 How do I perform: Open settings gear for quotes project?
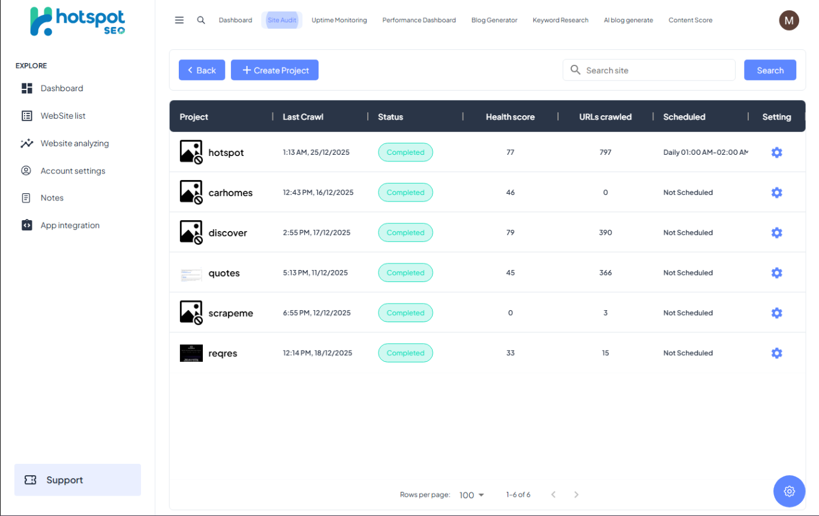(776, 273)
